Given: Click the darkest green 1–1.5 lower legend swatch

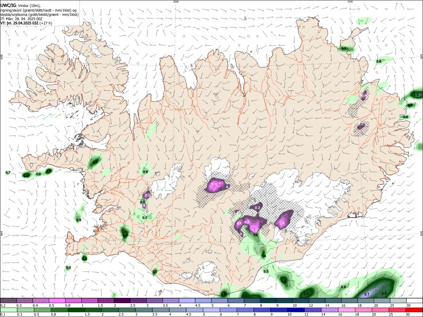Looking at the screenshot, I should [x=76, y=310].
